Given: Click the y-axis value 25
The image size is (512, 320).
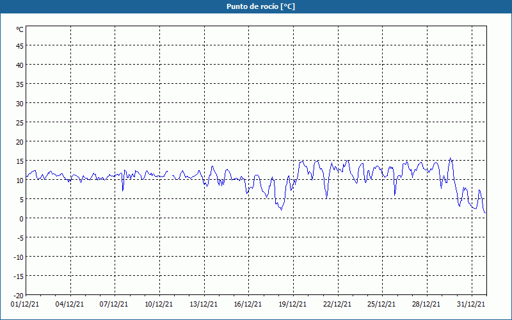Looking at the screenshot, I should [x=20, y=123].
